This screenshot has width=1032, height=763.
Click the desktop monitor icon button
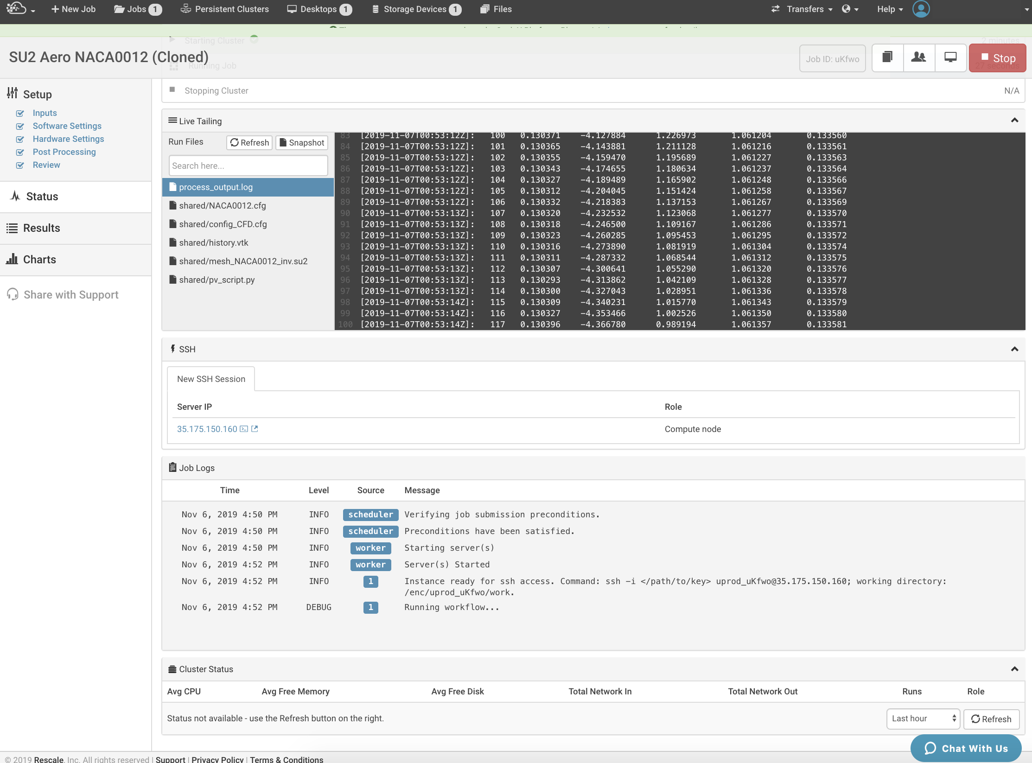pos(950,57)
